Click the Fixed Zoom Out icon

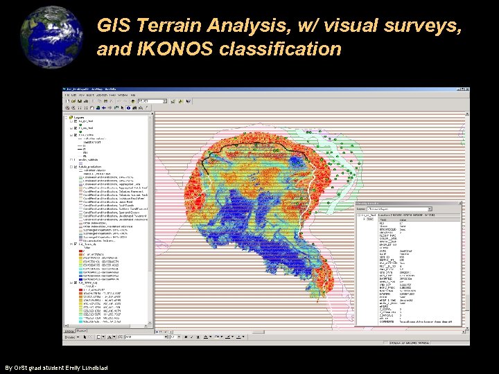(x=86, y=108)
